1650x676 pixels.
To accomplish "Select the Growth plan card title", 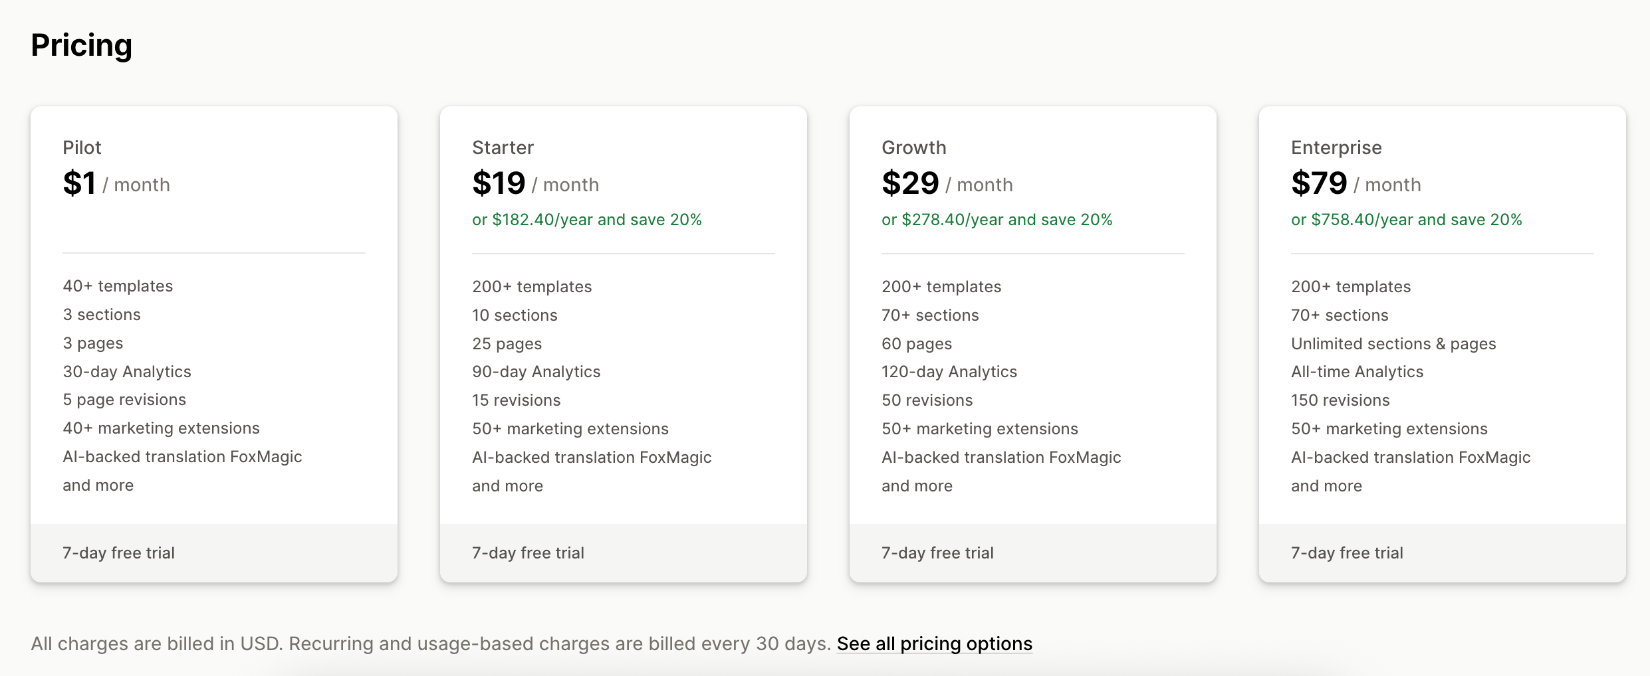I will (913, 147).
